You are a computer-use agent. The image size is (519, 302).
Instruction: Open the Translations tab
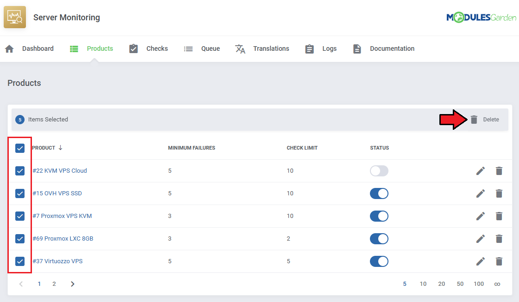271,49
